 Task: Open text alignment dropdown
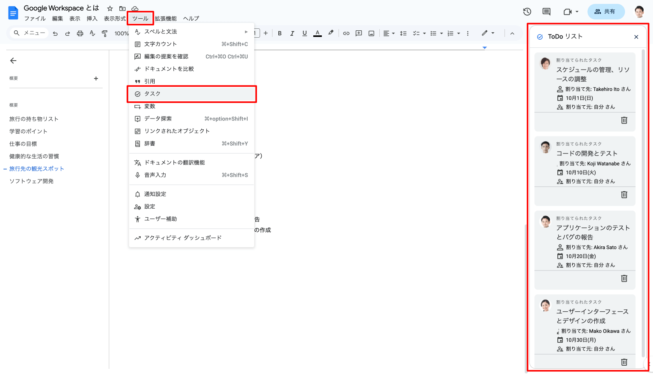click(389, 33)
